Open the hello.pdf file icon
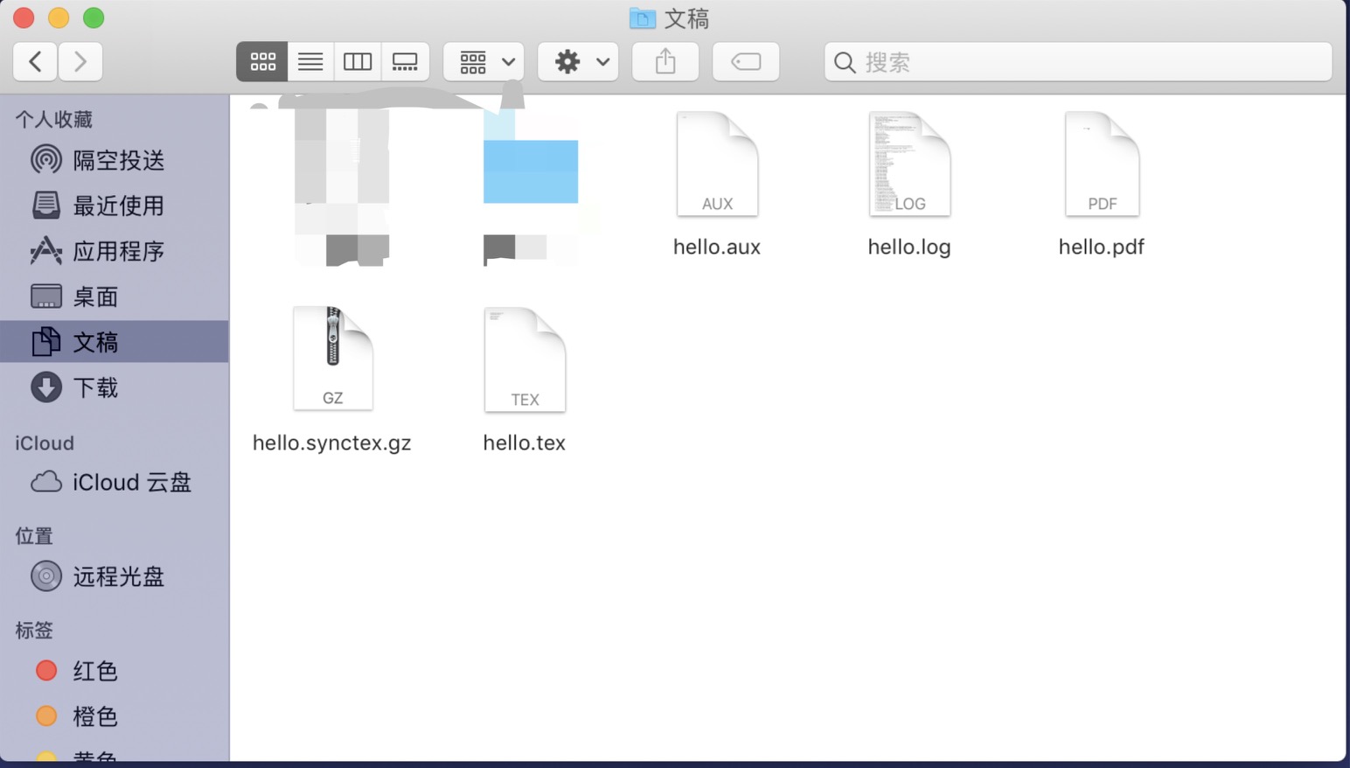Image resolution: width=1350 pixels, height=768 pixels. coord(1101,164)
